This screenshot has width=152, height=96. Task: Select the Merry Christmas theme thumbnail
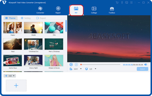[54, 44]
